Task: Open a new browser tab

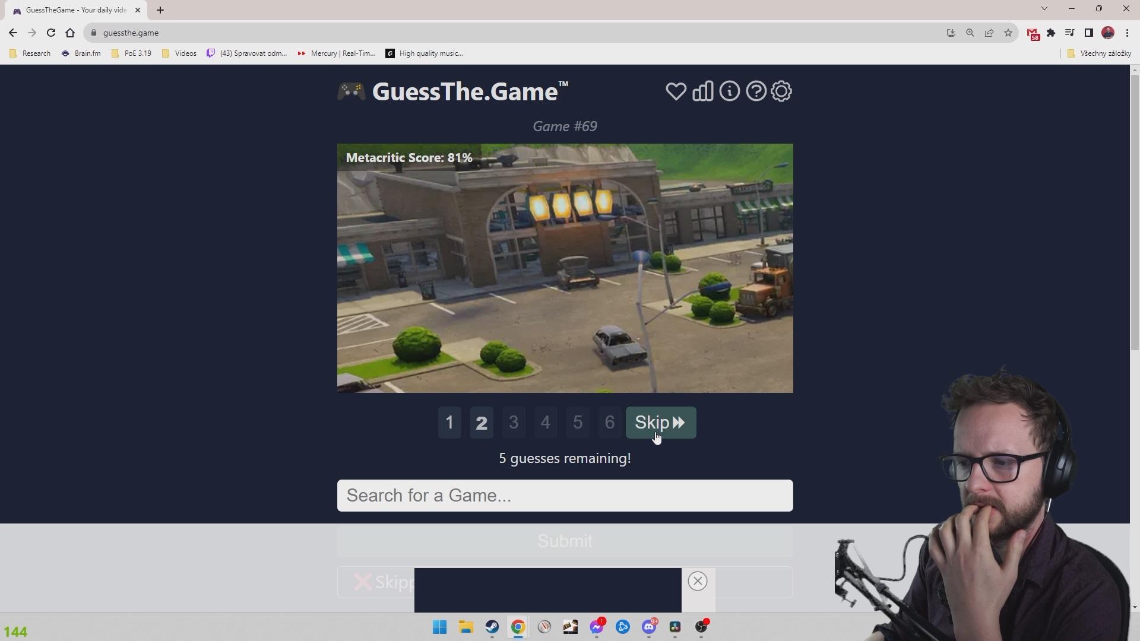Action: pyautogui.click(x=160, y=10)
